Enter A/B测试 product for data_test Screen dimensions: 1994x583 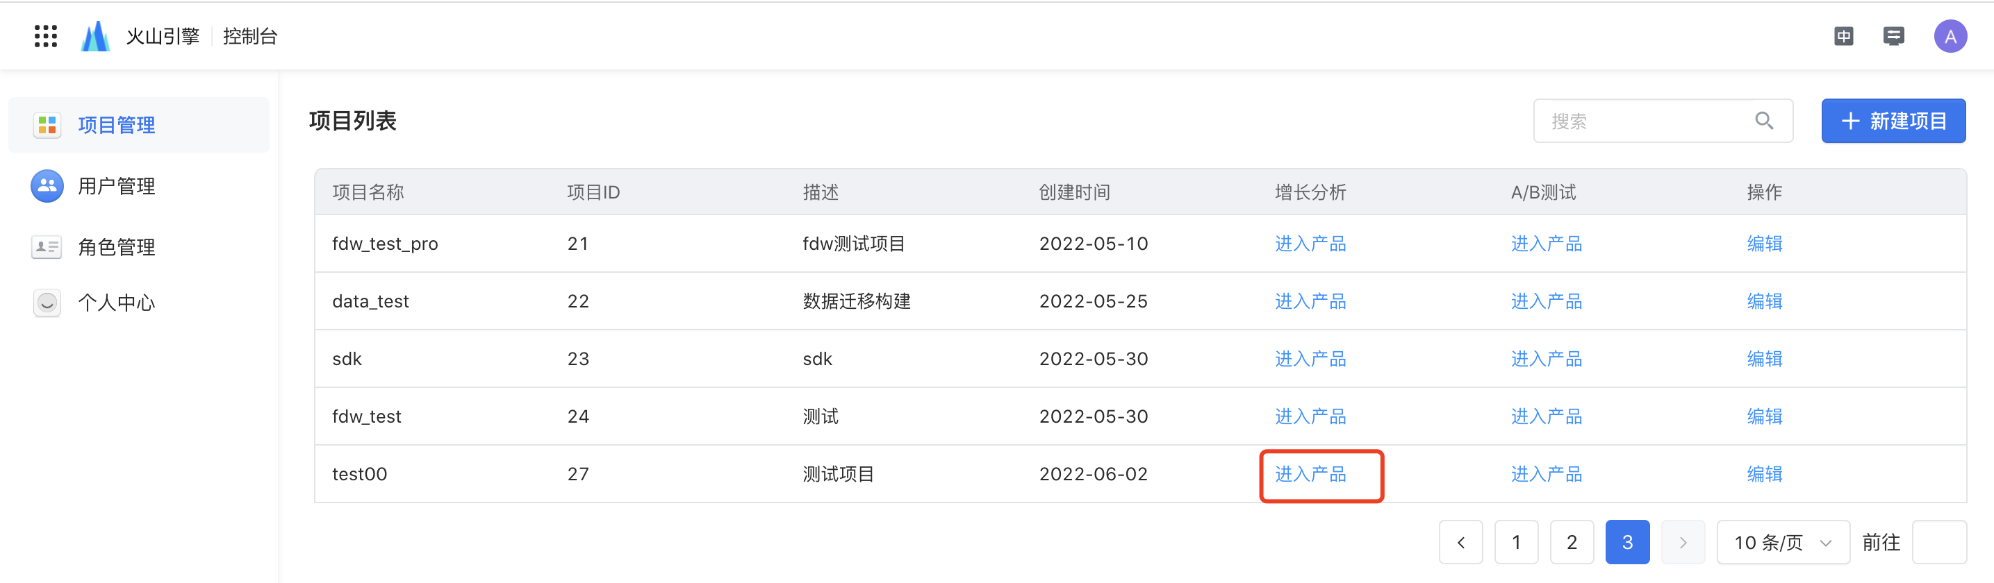coord(1546,301)
